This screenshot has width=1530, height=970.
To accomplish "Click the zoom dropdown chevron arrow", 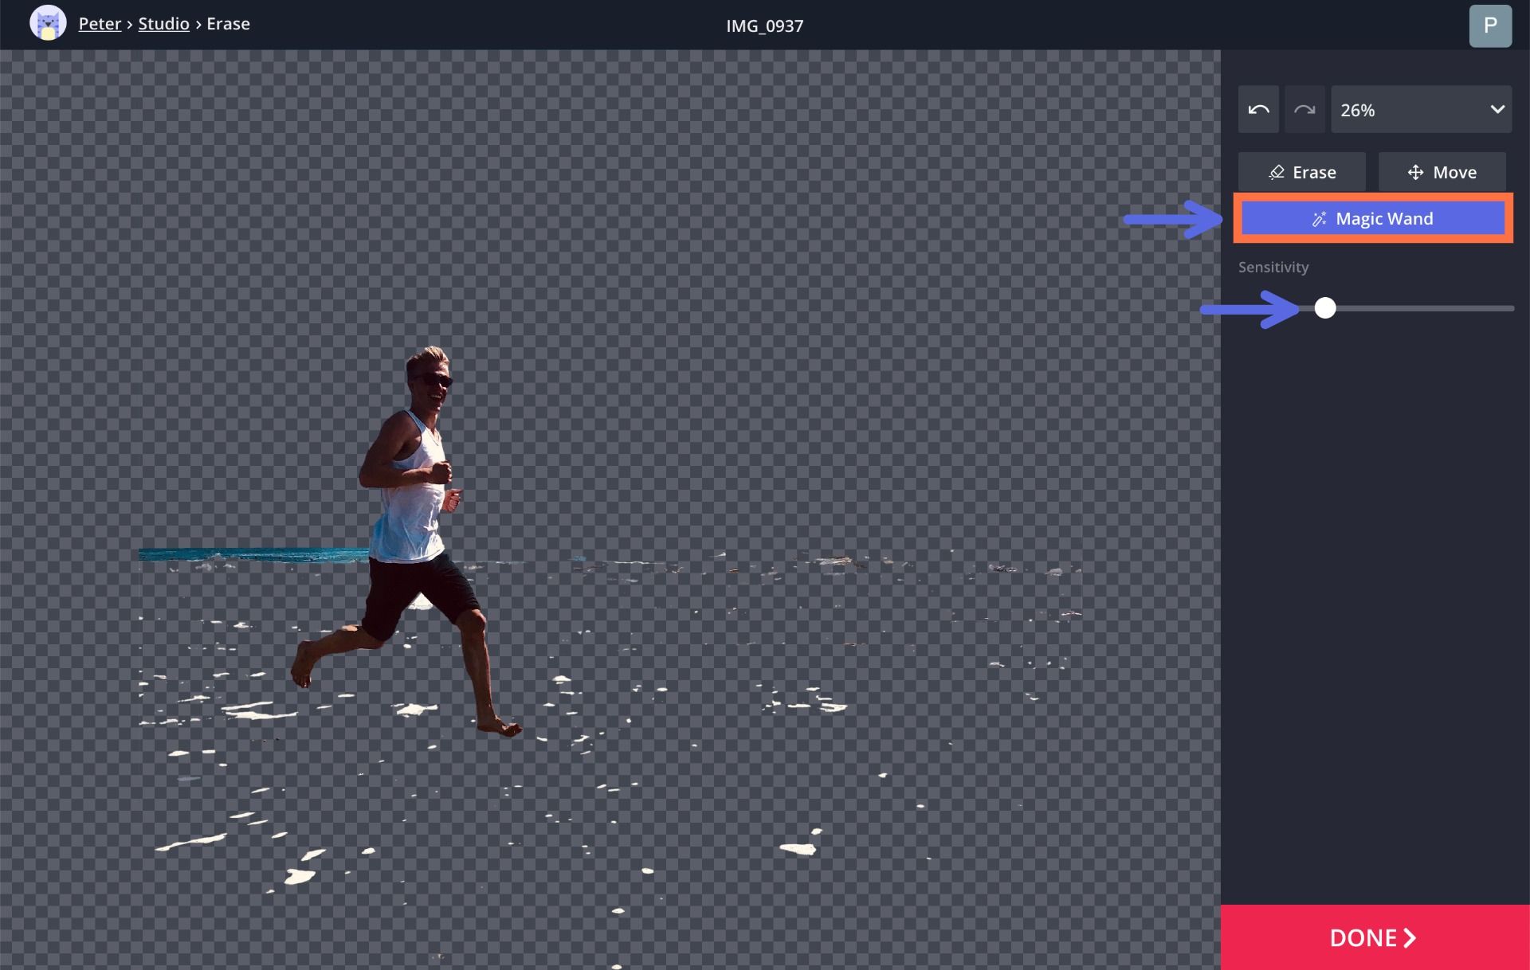I will click(x=1497, y=110).
